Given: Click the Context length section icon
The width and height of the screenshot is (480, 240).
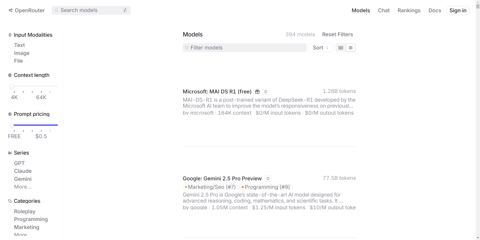Looking at the screenshot, I should click(10, 75).
